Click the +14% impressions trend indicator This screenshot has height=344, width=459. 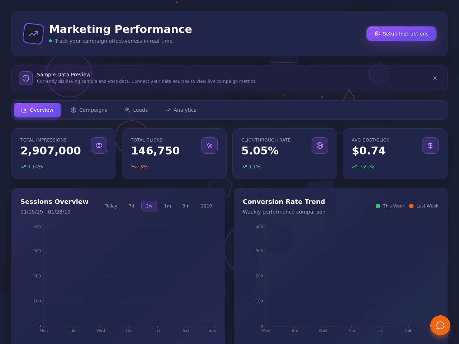pos(32,167)
